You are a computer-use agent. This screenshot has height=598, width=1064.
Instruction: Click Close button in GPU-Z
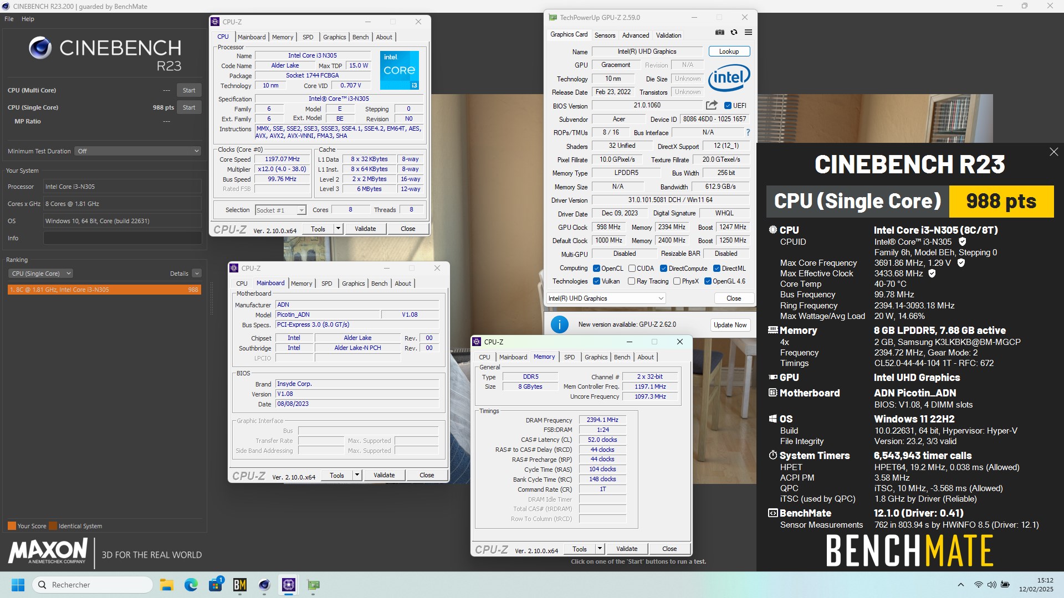click(x=734, y=298)
